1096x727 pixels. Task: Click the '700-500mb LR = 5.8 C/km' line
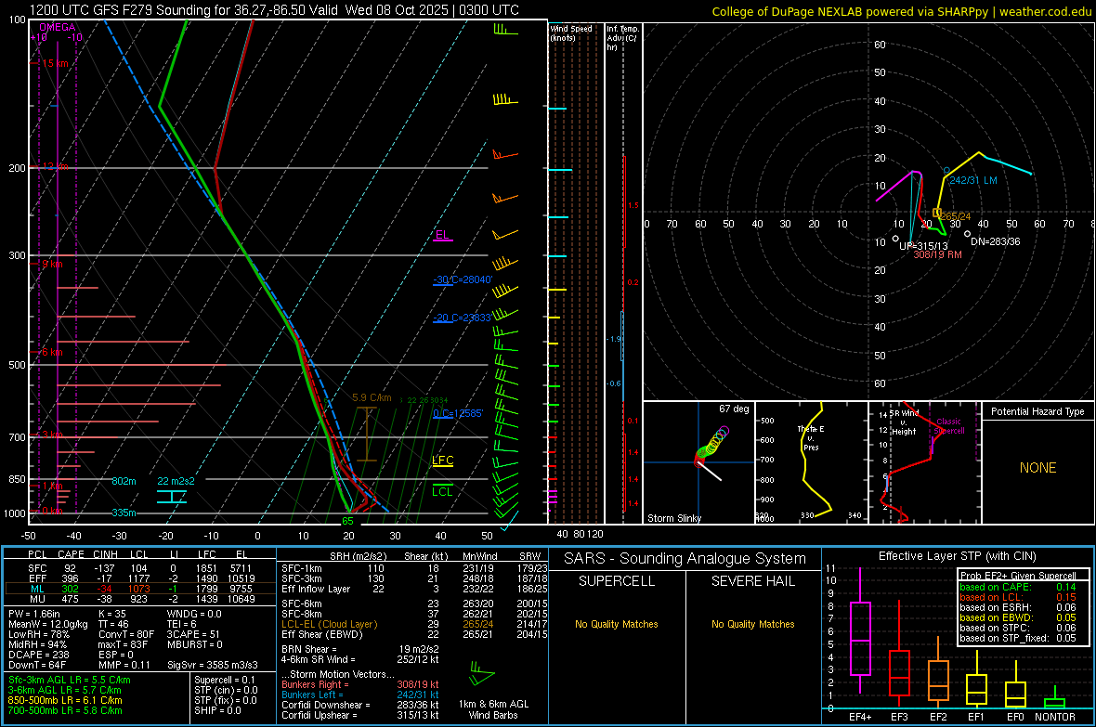pos(65,710)
